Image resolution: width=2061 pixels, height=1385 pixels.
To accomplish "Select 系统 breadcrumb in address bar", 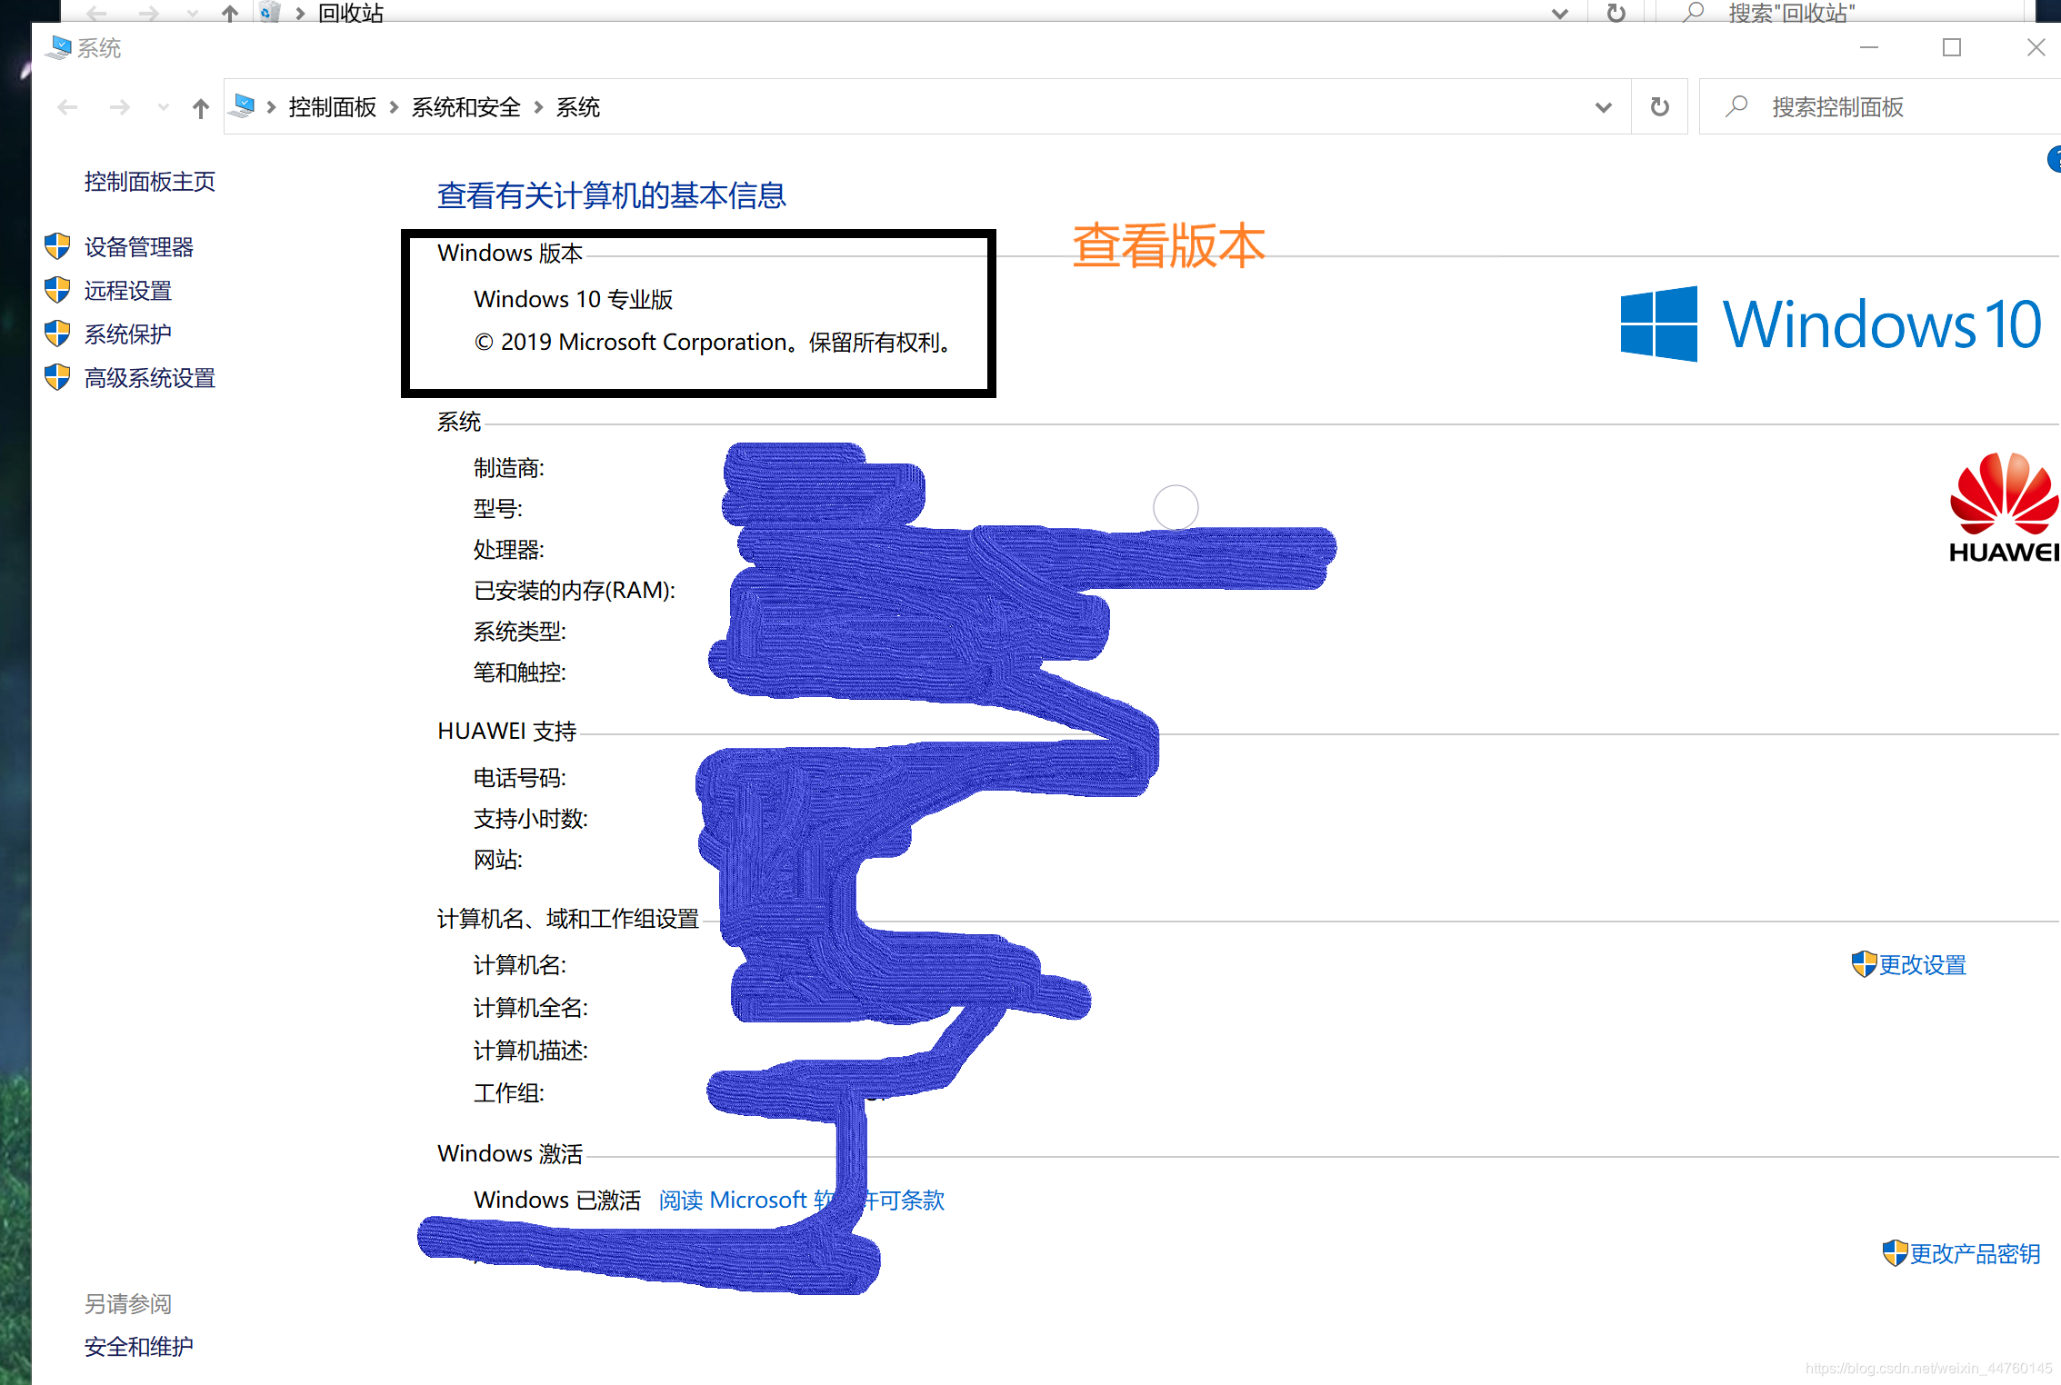I will click(x=578, y=107).
